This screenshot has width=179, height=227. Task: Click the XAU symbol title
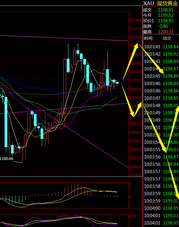point(149,3)
